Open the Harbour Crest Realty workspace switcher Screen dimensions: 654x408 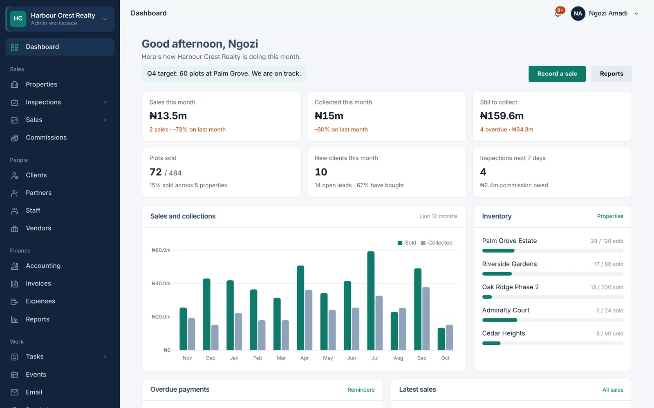pyautogui.click(x=60, y=19)
